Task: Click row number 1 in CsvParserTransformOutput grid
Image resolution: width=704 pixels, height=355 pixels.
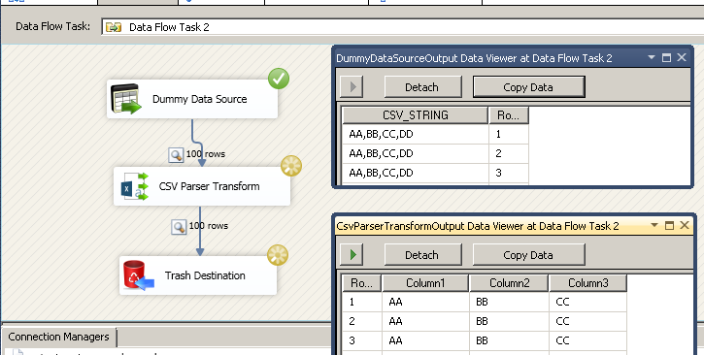Action: pyautogui.click(x=362, y=302)
